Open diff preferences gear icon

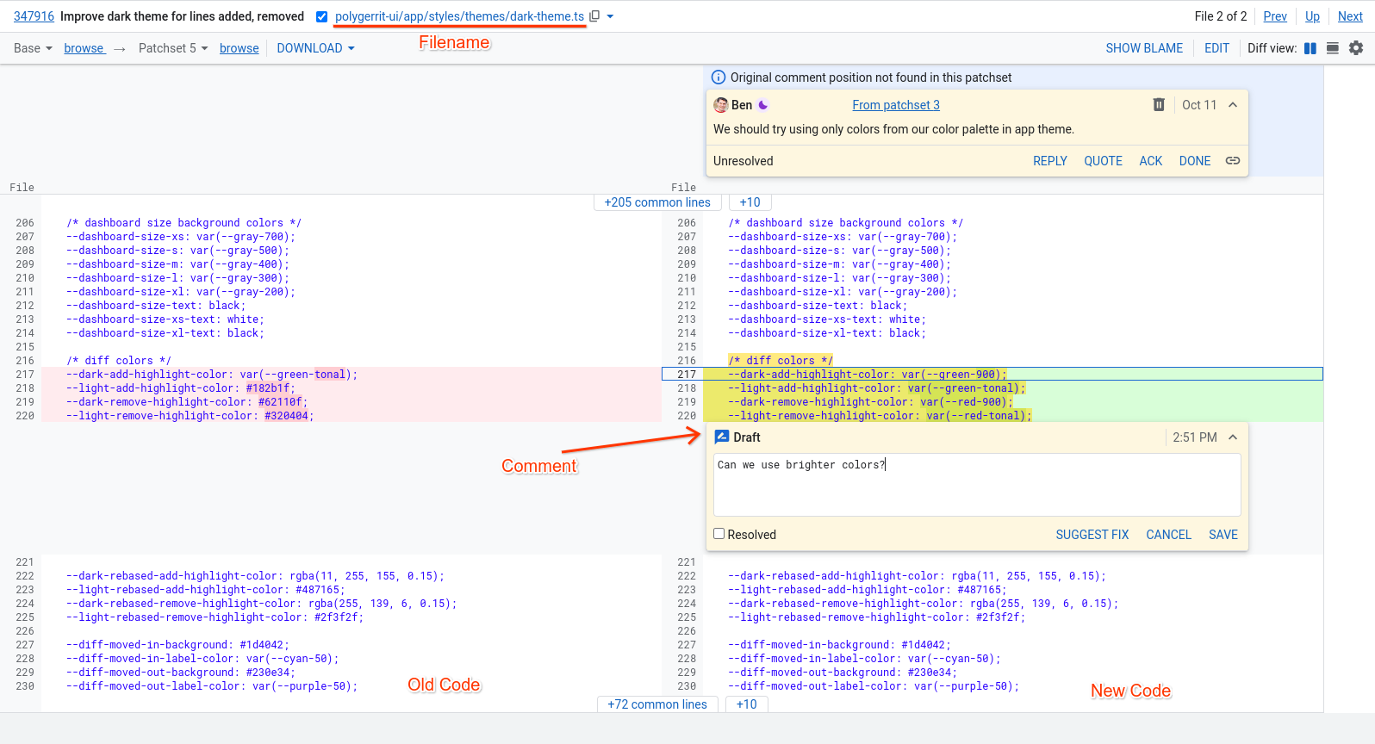tap(1356, 48)
